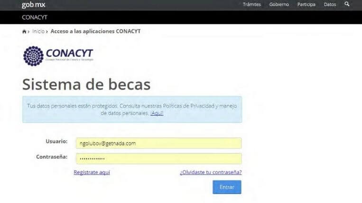Go to the home breadcrumb icon

tap(24, 31)
